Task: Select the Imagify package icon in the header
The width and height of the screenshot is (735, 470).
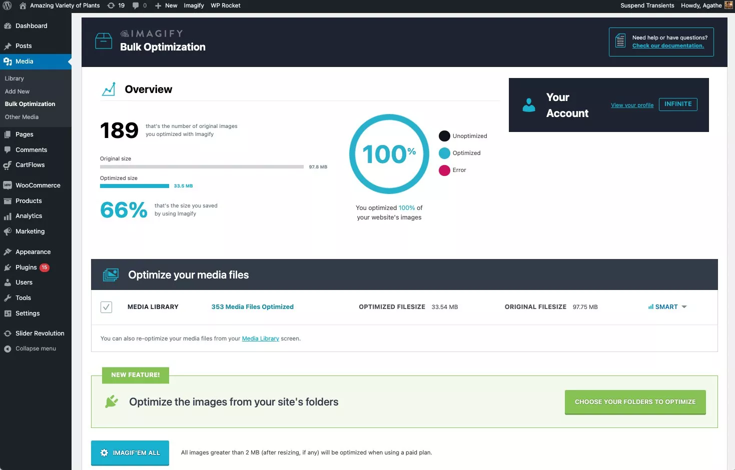Action: coord(103,40)
